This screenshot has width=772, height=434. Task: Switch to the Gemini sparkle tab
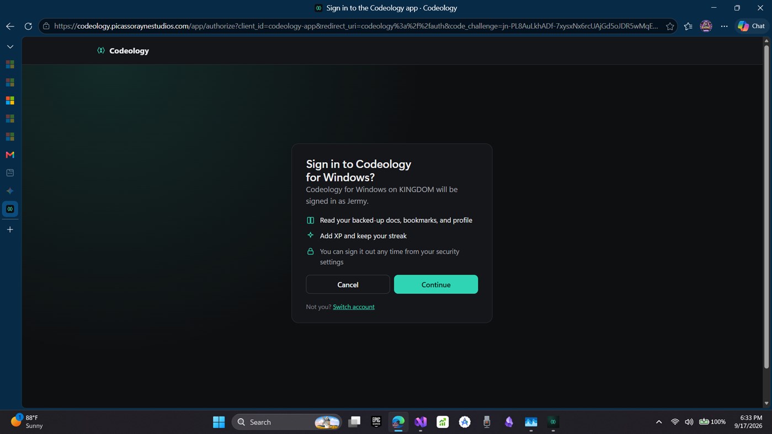tap(10, 191)
